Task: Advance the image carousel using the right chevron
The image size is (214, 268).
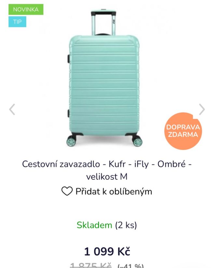Action: point(202,109)
